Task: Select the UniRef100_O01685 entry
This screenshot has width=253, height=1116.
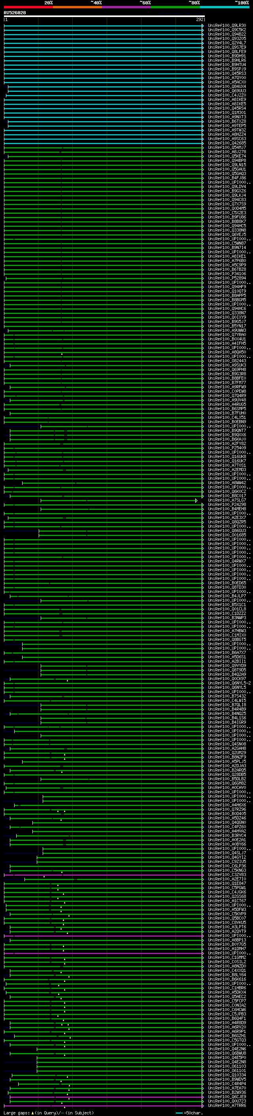Action: [227, 535]
